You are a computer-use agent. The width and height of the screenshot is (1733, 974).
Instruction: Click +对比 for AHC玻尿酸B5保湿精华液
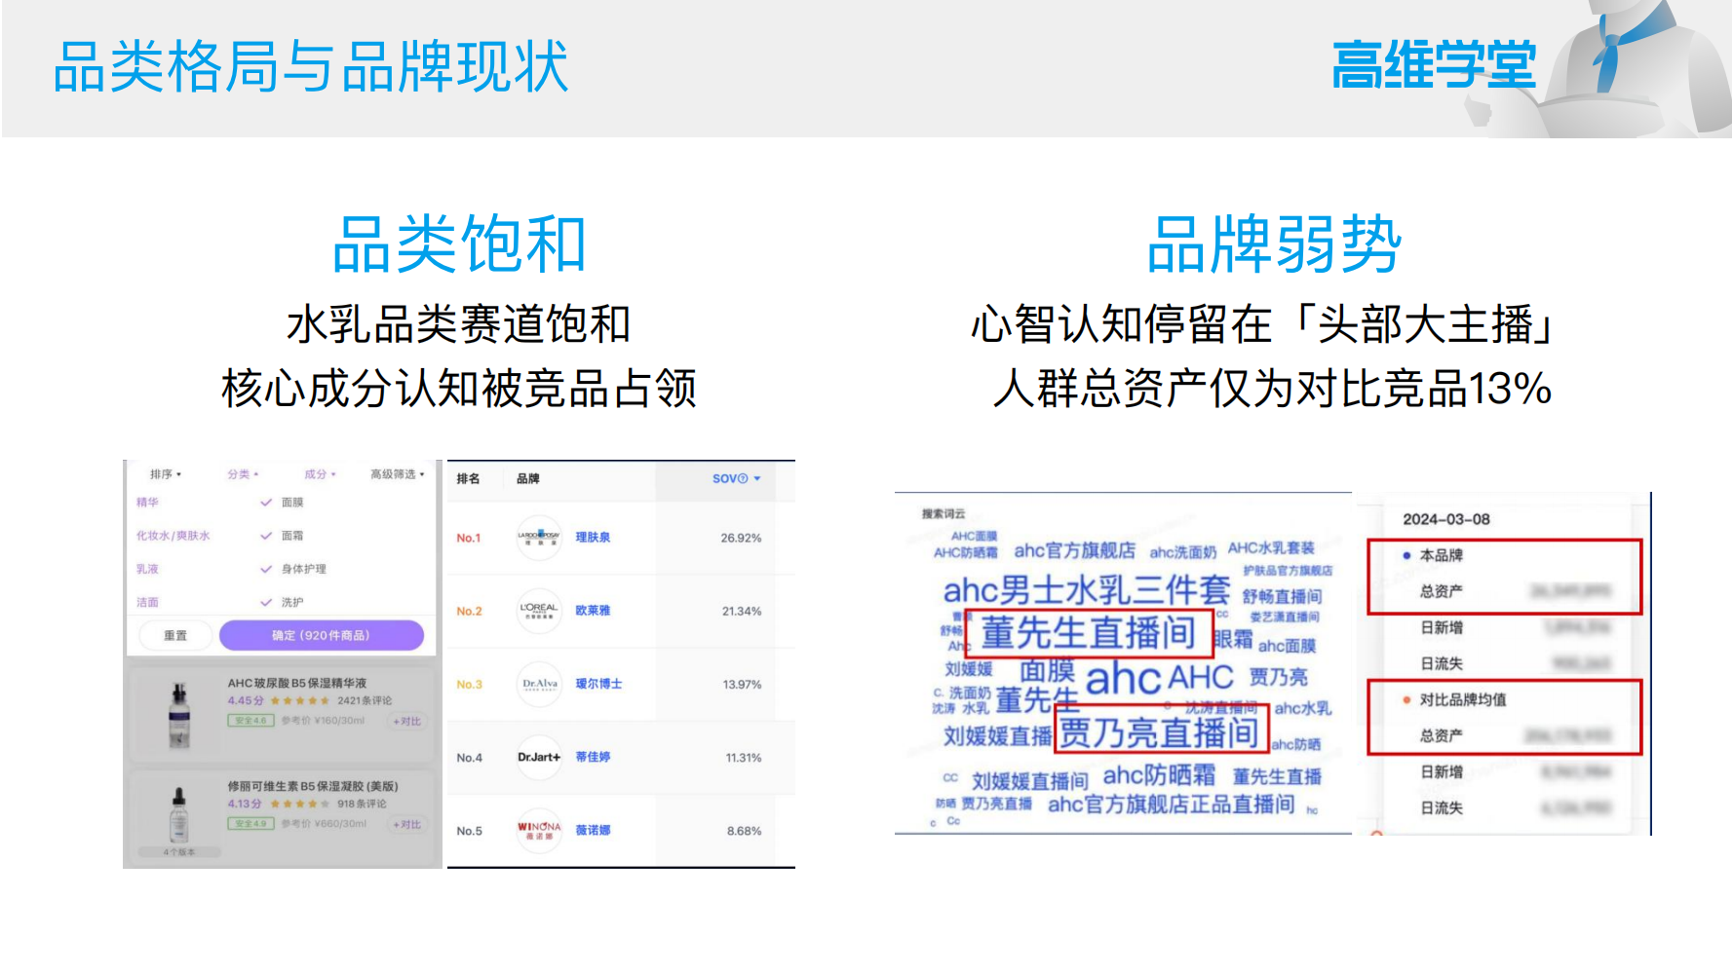tap(407, 722)
